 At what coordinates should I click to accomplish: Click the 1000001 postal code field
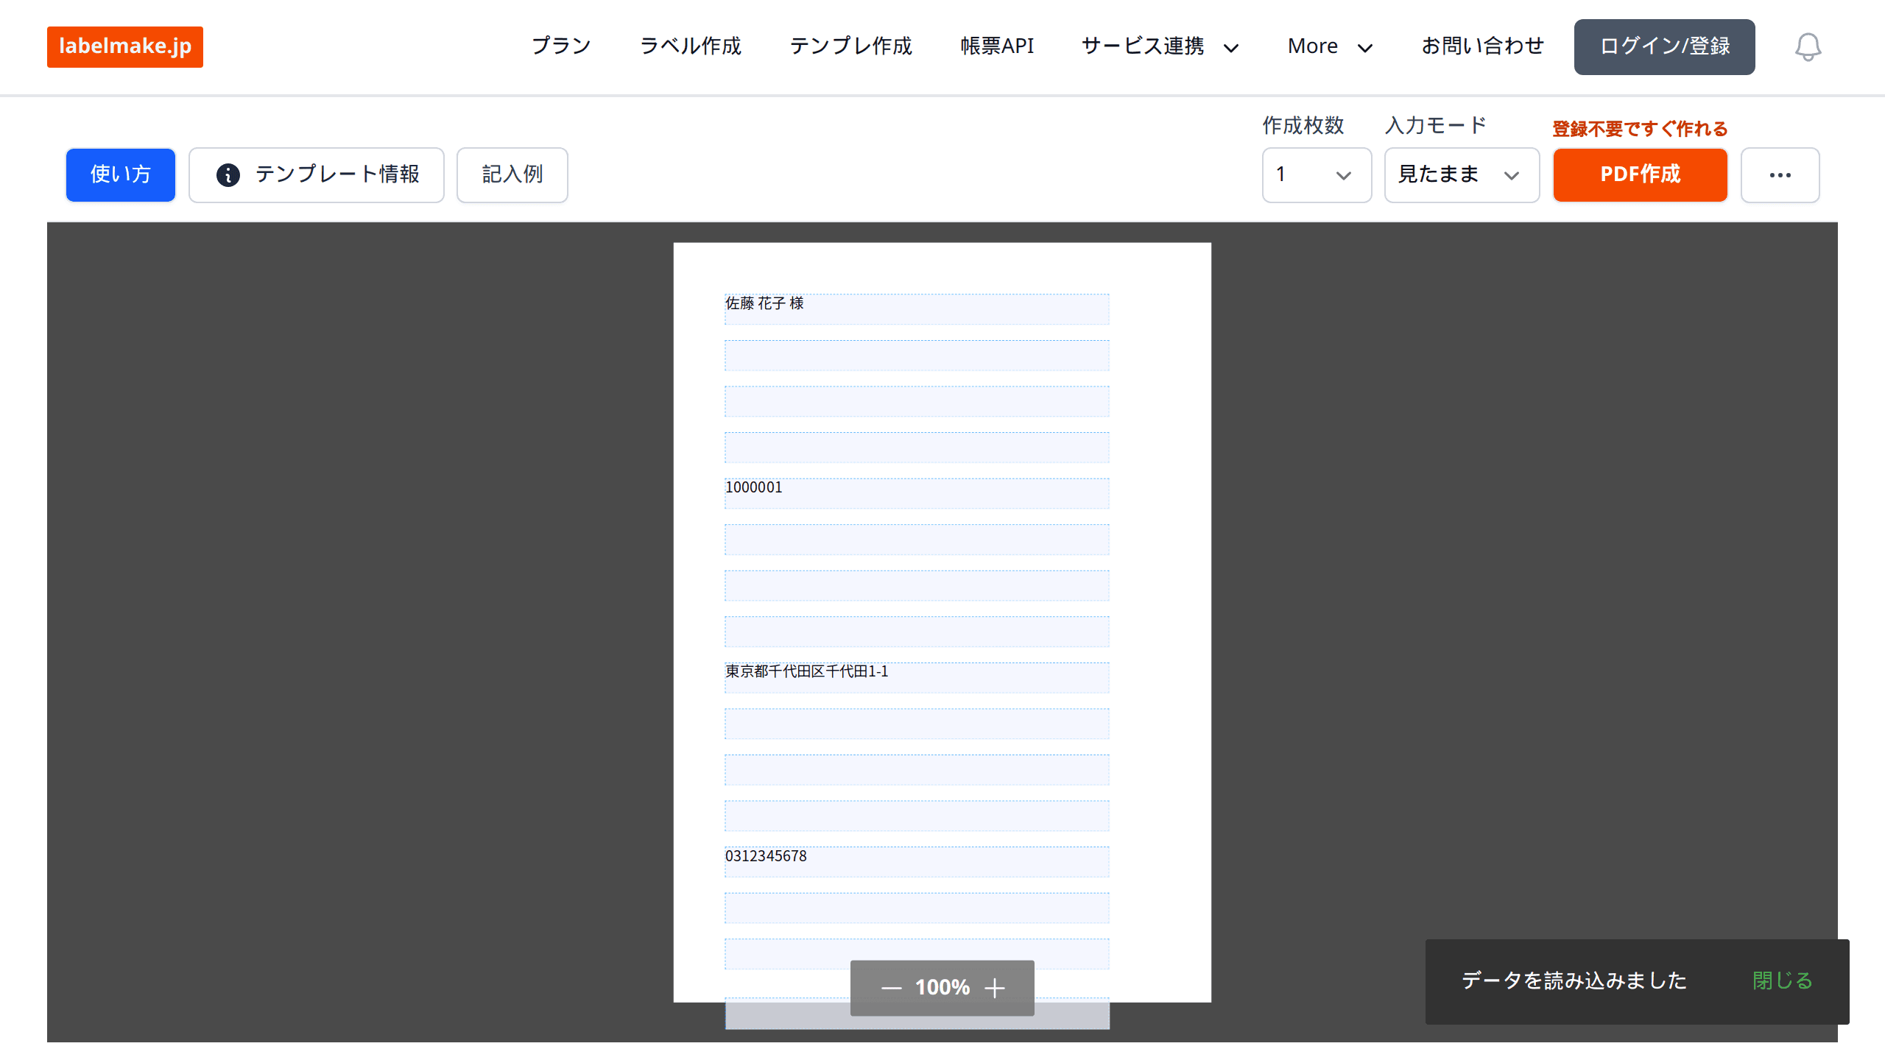tap(917, 493)
